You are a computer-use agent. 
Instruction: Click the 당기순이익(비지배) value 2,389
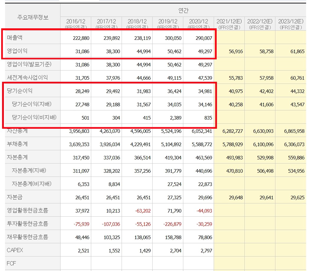click(176, 118)
